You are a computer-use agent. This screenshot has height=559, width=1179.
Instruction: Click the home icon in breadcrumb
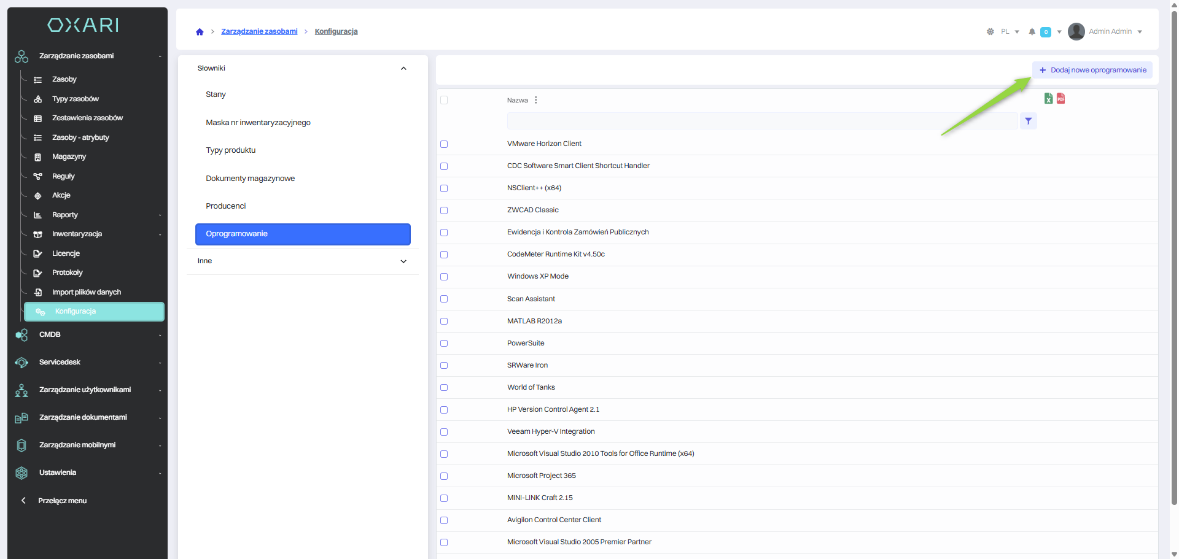coord(200,32)
